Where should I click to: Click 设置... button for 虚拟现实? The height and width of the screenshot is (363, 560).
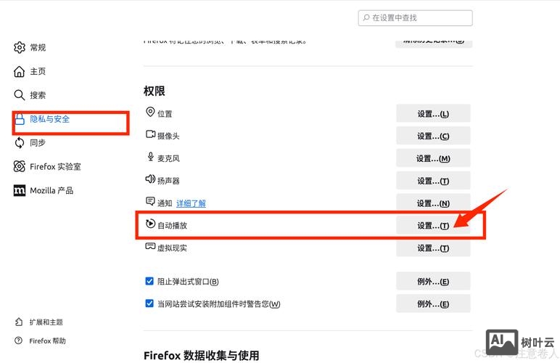point(433,248)
